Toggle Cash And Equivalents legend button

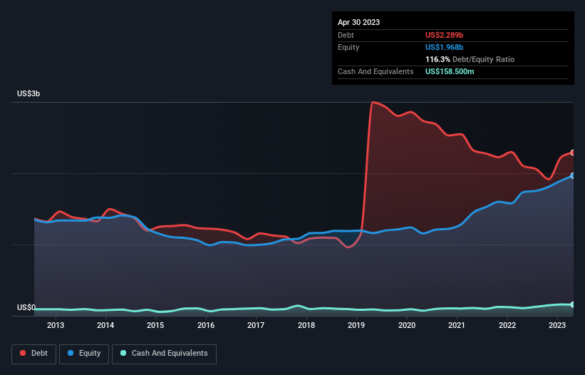click(x=164, y=354)
